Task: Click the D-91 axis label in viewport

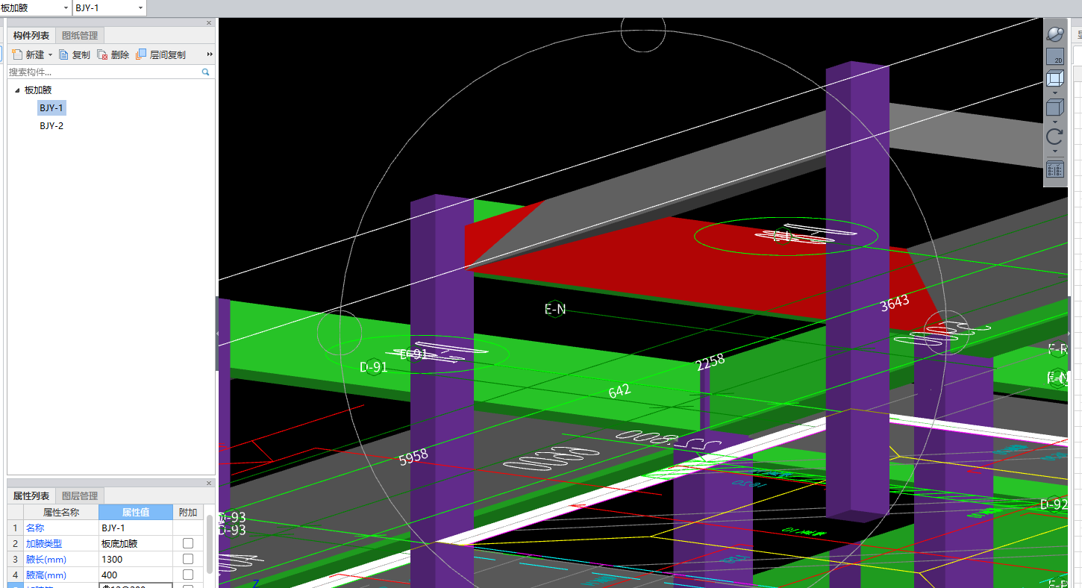Action: (374, 367)
